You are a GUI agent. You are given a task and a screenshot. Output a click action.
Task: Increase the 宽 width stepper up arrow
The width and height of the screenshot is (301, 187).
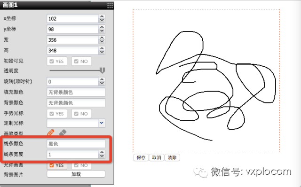coord(102,38)
